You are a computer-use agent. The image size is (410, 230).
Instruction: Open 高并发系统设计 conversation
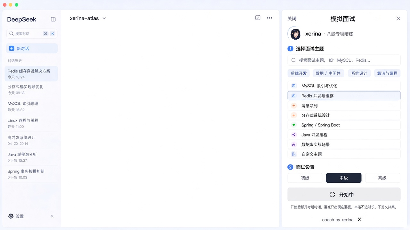tap(32, 140)
